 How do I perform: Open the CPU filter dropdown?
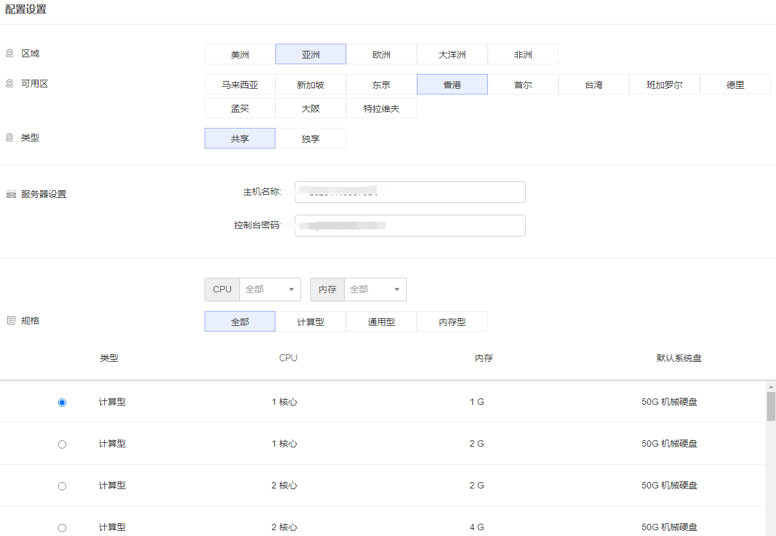coord(270,289)
